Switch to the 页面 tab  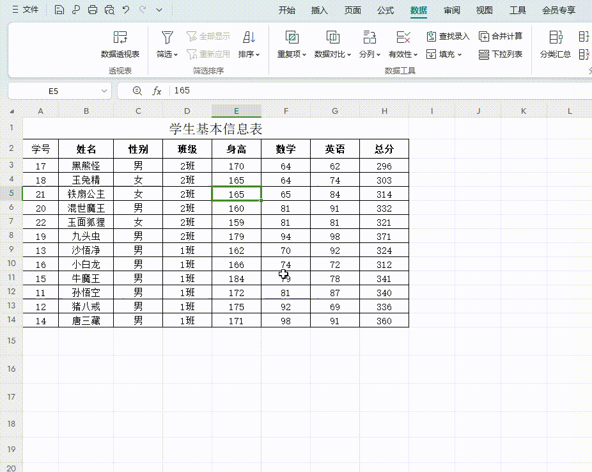(353, 10)
